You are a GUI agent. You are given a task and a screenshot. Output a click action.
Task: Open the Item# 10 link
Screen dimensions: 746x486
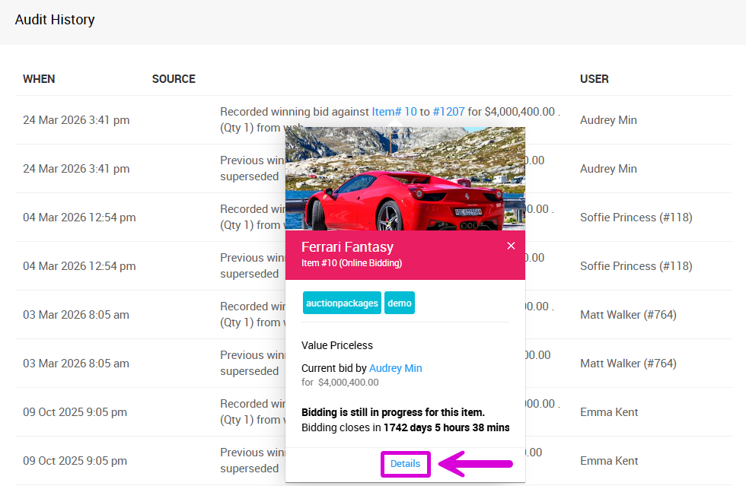click(x=394, y=111)
